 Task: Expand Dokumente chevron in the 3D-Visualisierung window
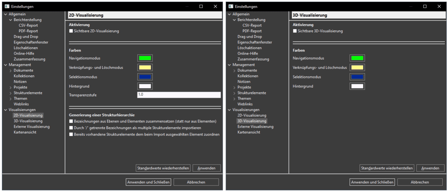pos(234,71)
